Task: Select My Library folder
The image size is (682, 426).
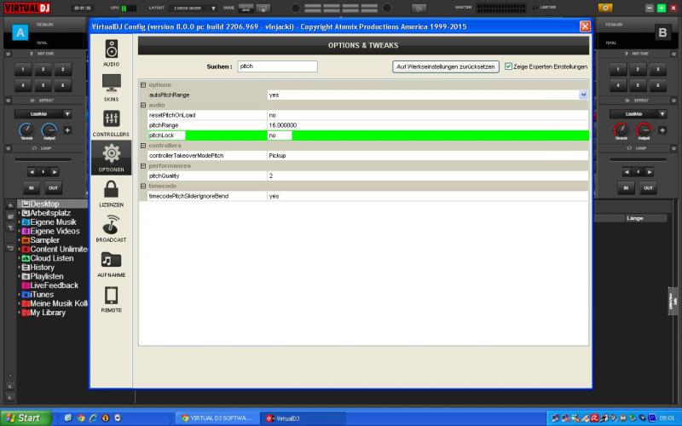Action: pos(43,313)
